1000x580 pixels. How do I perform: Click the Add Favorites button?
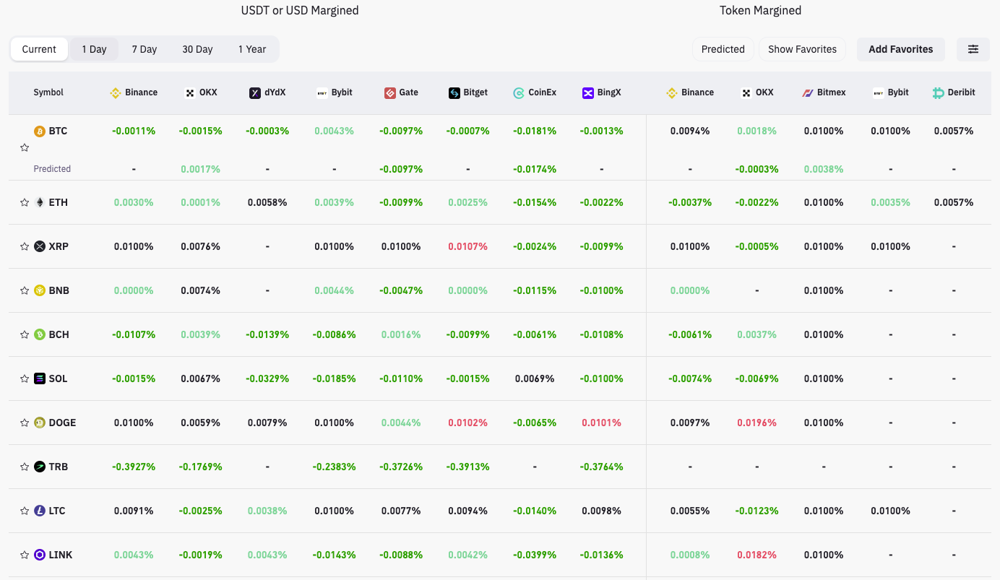tap(900, 48)
